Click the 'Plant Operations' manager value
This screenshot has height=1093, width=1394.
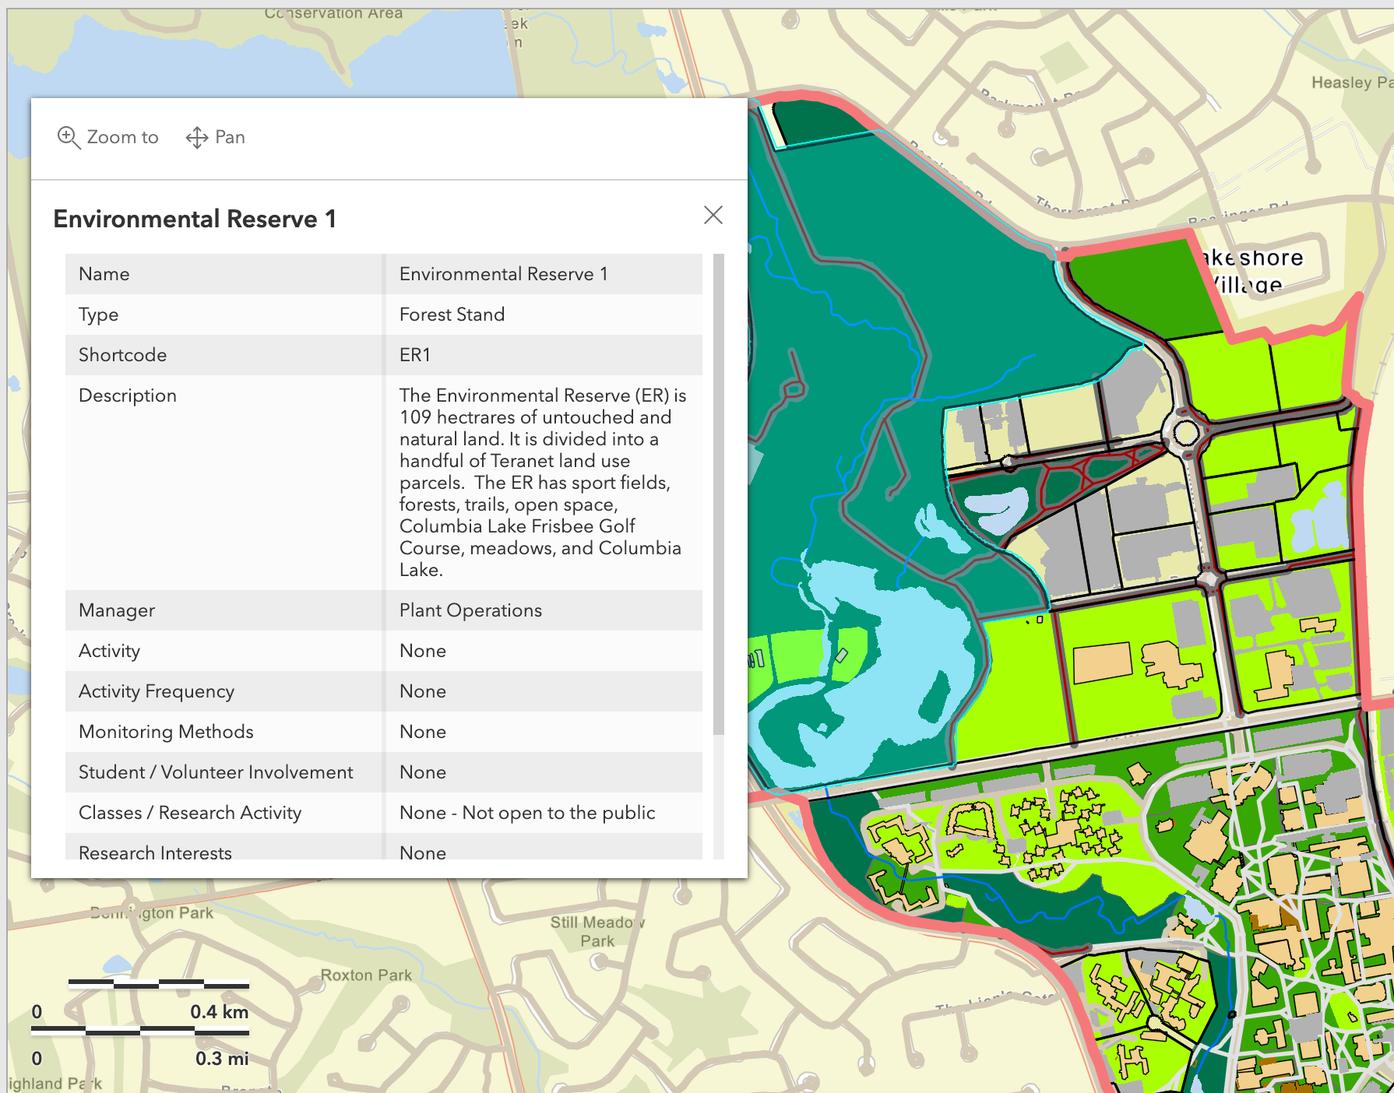(470, 610)
